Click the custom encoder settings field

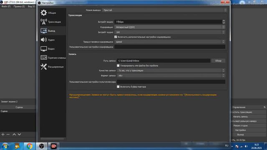(x=170, y=47)
